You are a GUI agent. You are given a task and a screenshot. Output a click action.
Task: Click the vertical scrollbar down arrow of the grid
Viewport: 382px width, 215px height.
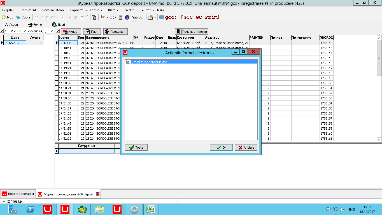[x=379, y=139]
